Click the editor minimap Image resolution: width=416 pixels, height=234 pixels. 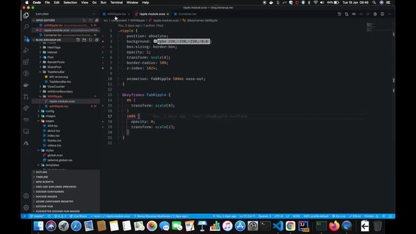[378, 27]
